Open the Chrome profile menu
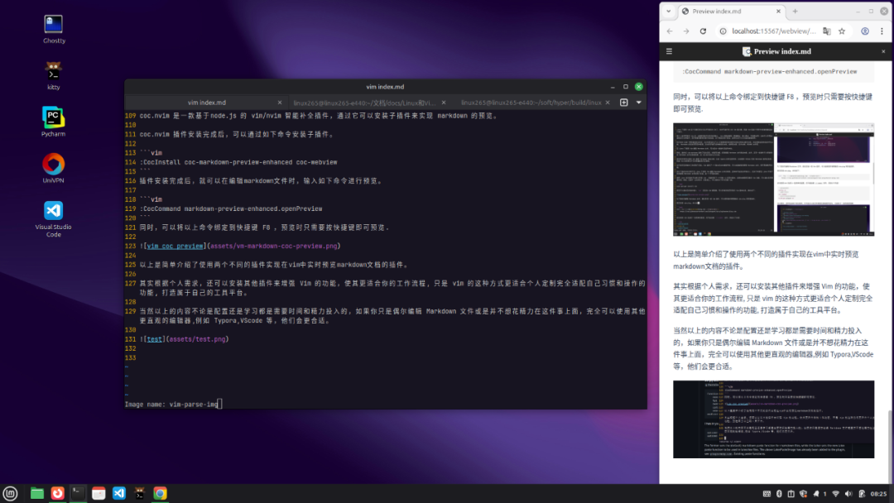The height and width of the screenshot is (503, 894). pyautogui.click(x=865, y=31)
